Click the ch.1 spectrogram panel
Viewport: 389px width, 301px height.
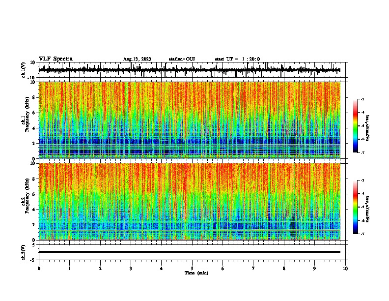pyautogui.click(x=190, y=120)
